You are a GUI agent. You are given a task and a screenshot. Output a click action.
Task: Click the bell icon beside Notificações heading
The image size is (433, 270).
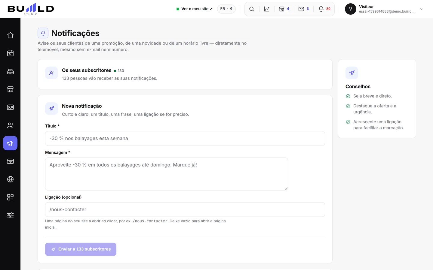coord(43,33)
